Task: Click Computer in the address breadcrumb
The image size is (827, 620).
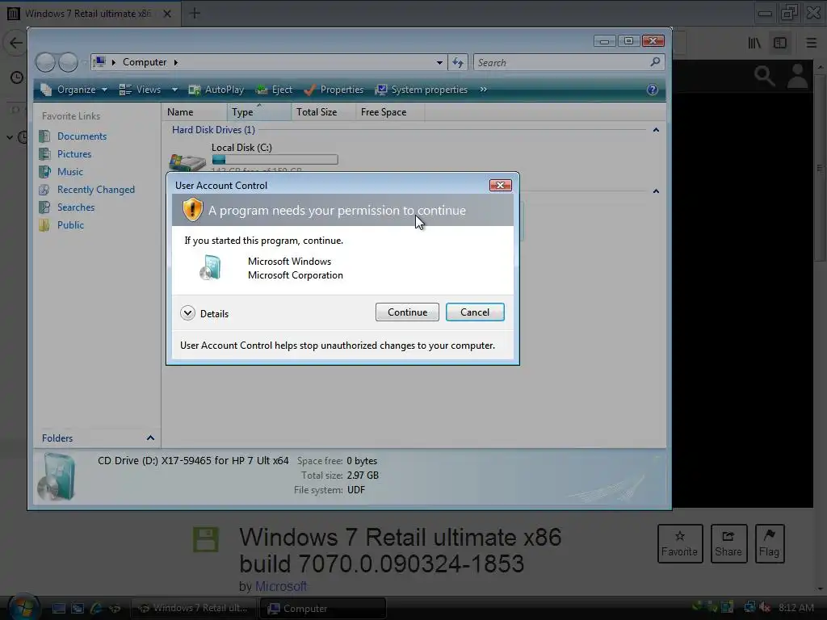Action: [x=145, y=62]
